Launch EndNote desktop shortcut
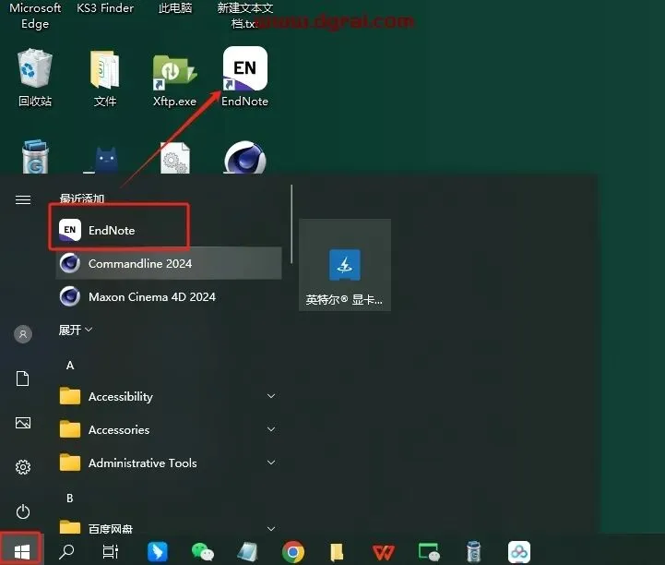 [244, 77]
